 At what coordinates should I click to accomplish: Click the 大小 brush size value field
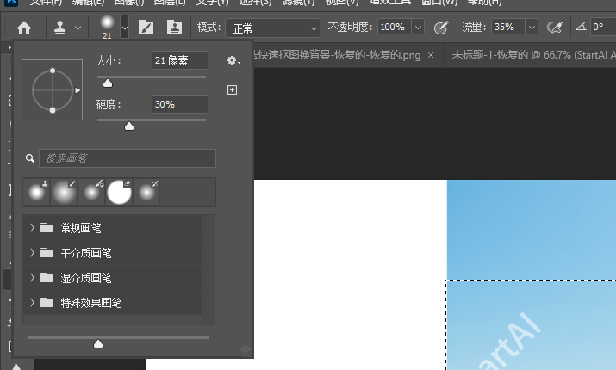(x=179, y=60)
